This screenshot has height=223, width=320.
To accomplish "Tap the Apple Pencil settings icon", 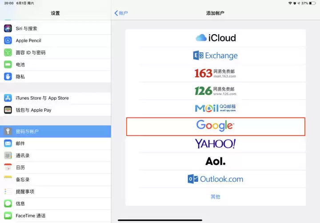I will (8, 40).
